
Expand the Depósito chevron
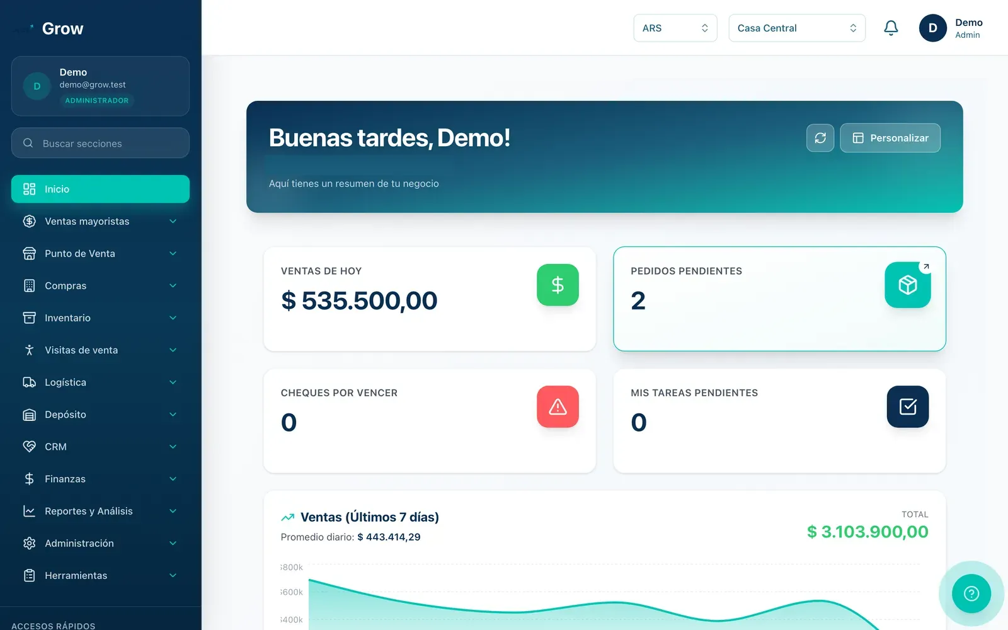[x=173, y=415]
